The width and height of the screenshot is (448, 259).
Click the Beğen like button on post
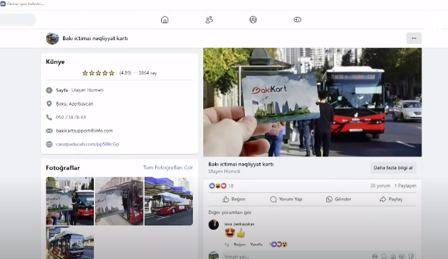coord(234,199)
